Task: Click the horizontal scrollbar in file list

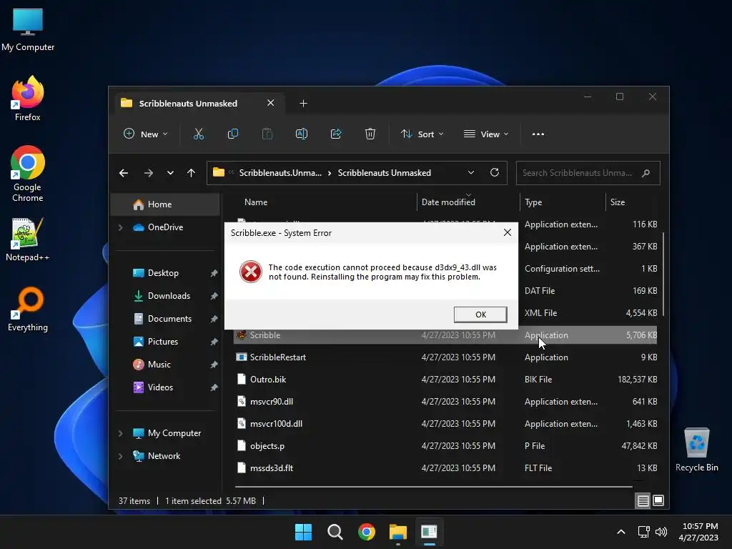Action: pyautogui.click(x=434, y=487)
